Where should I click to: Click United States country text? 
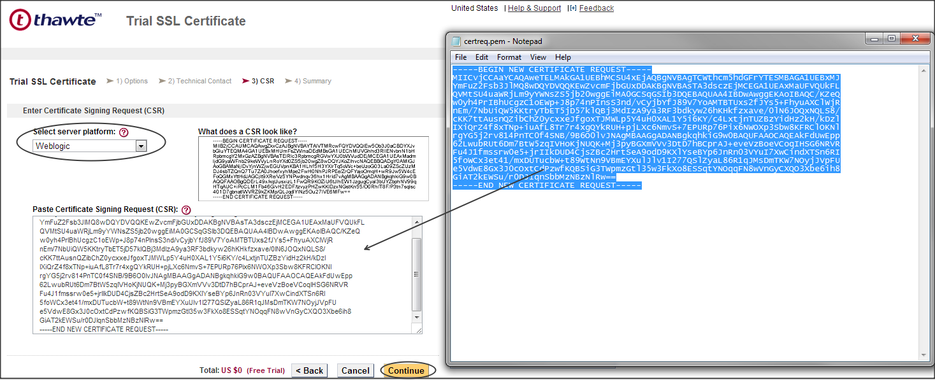pyautogui.click(x=475, y=8)
